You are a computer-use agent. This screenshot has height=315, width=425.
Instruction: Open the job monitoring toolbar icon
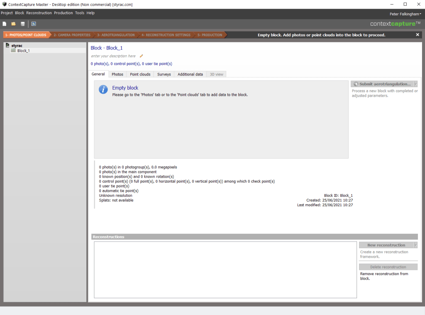pos(34,24)
